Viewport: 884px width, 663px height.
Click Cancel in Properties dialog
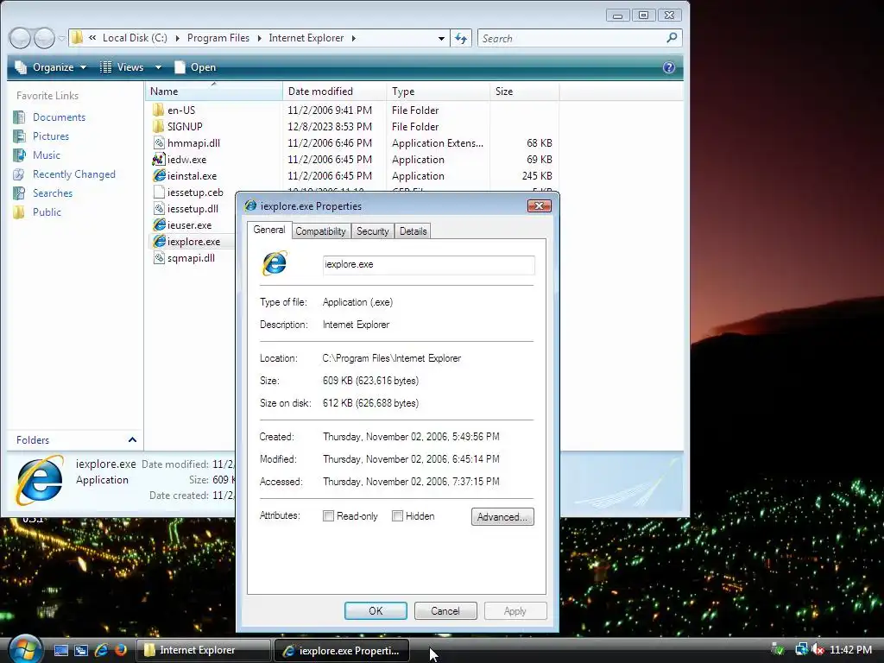[x=445, y=610]
